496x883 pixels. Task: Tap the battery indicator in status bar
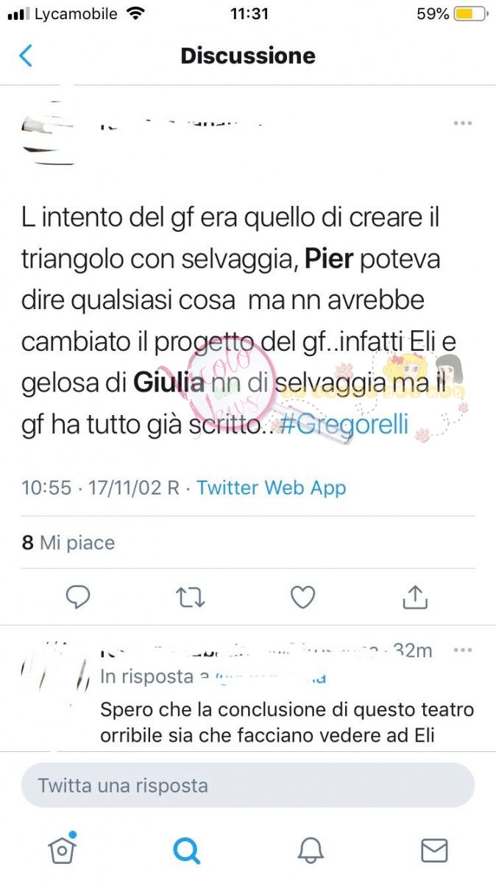(470, 14)
